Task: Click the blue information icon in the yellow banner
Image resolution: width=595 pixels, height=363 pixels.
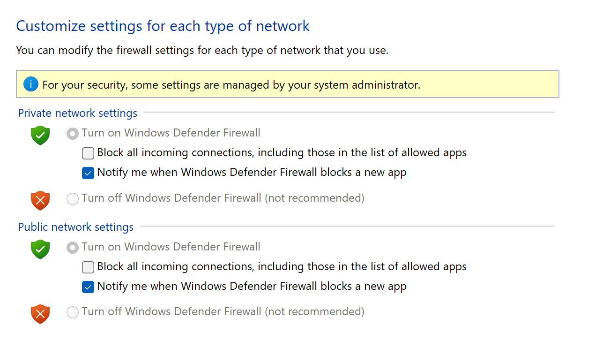Action: [x=30, y=84]
